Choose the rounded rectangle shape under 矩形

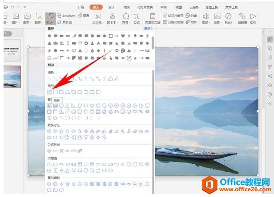55,92
